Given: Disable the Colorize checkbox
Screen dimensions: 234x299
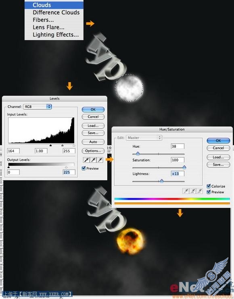Looking at the screenshot, I should tap(209, 186).
